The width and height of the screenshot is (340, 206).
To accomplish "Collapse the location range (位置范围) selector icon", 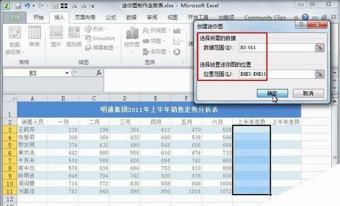I will click(x=320, y=74).
